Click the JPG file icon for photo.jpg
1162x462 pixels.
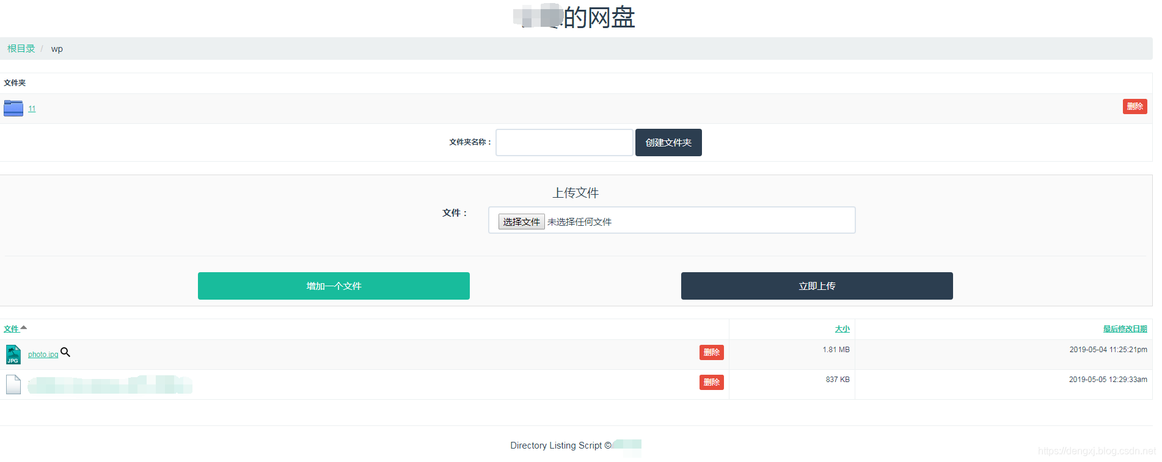click(x=13, y=354)
